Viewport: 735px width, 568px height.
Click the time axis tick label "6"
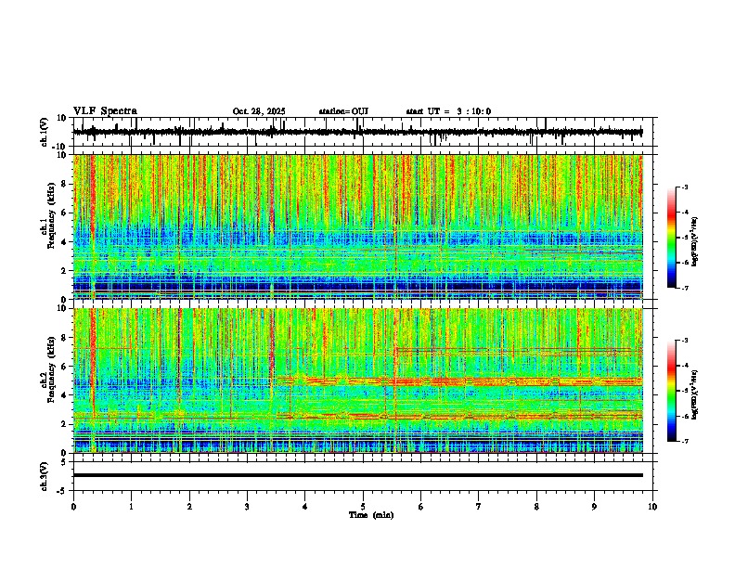(421, 507)
